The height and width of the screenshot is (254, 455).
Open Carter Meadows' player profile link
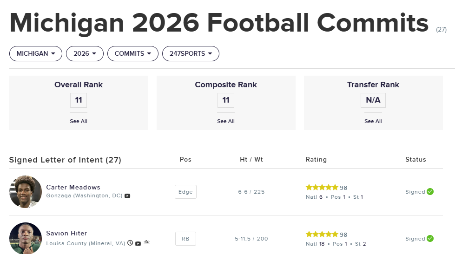pos(73,187)
